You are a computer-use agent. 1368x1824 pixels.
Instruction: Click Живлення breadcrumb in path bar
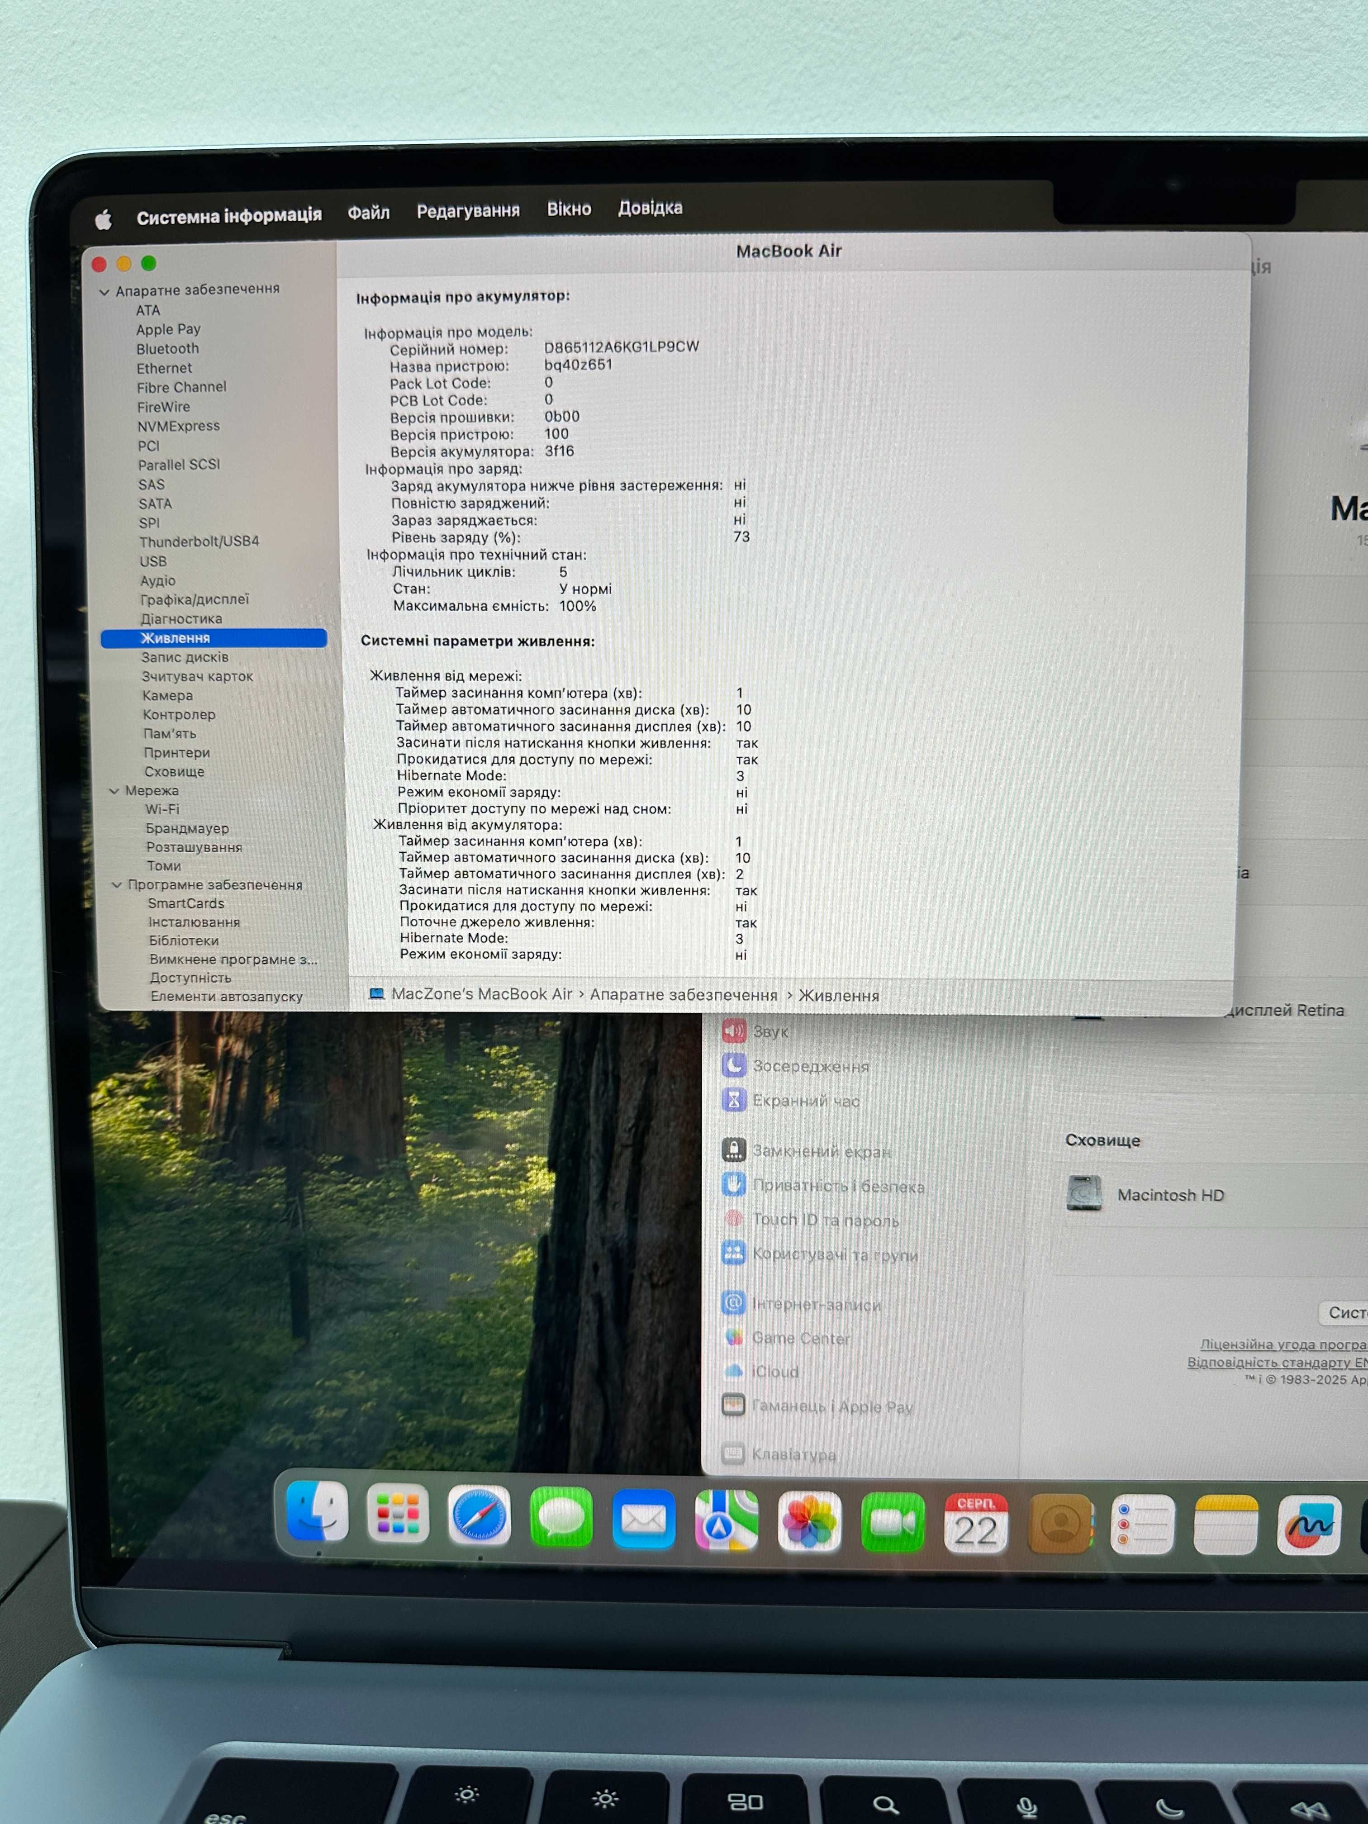pos(839,996)
